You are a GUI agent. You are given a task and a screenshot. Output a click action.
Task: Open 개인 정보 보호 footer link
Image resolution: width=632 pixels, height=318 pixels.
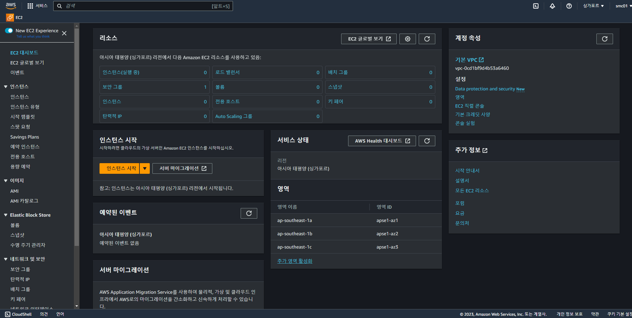tap(569, 314)
